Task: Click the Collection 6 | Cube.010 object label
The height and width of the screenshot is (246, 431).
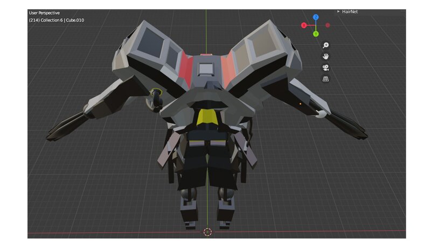Action: (x=57, y=20)
